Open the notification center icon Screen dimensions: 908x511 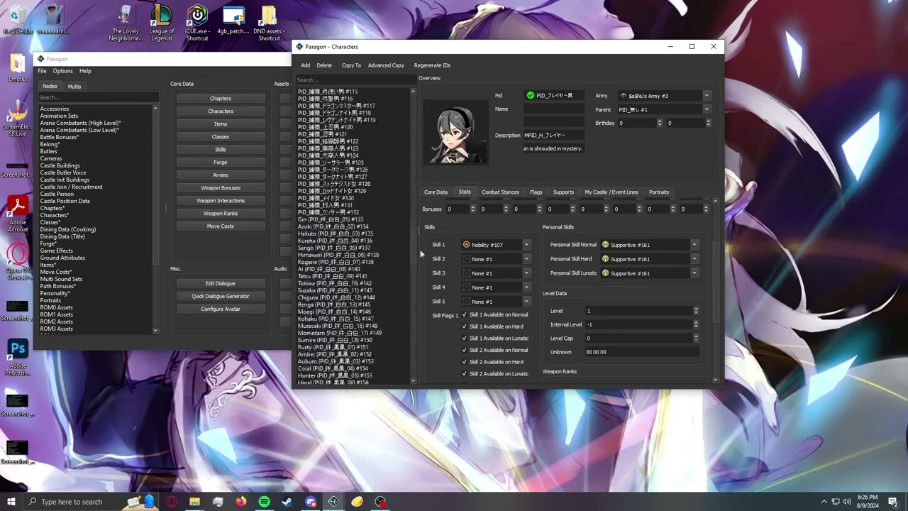893,502
